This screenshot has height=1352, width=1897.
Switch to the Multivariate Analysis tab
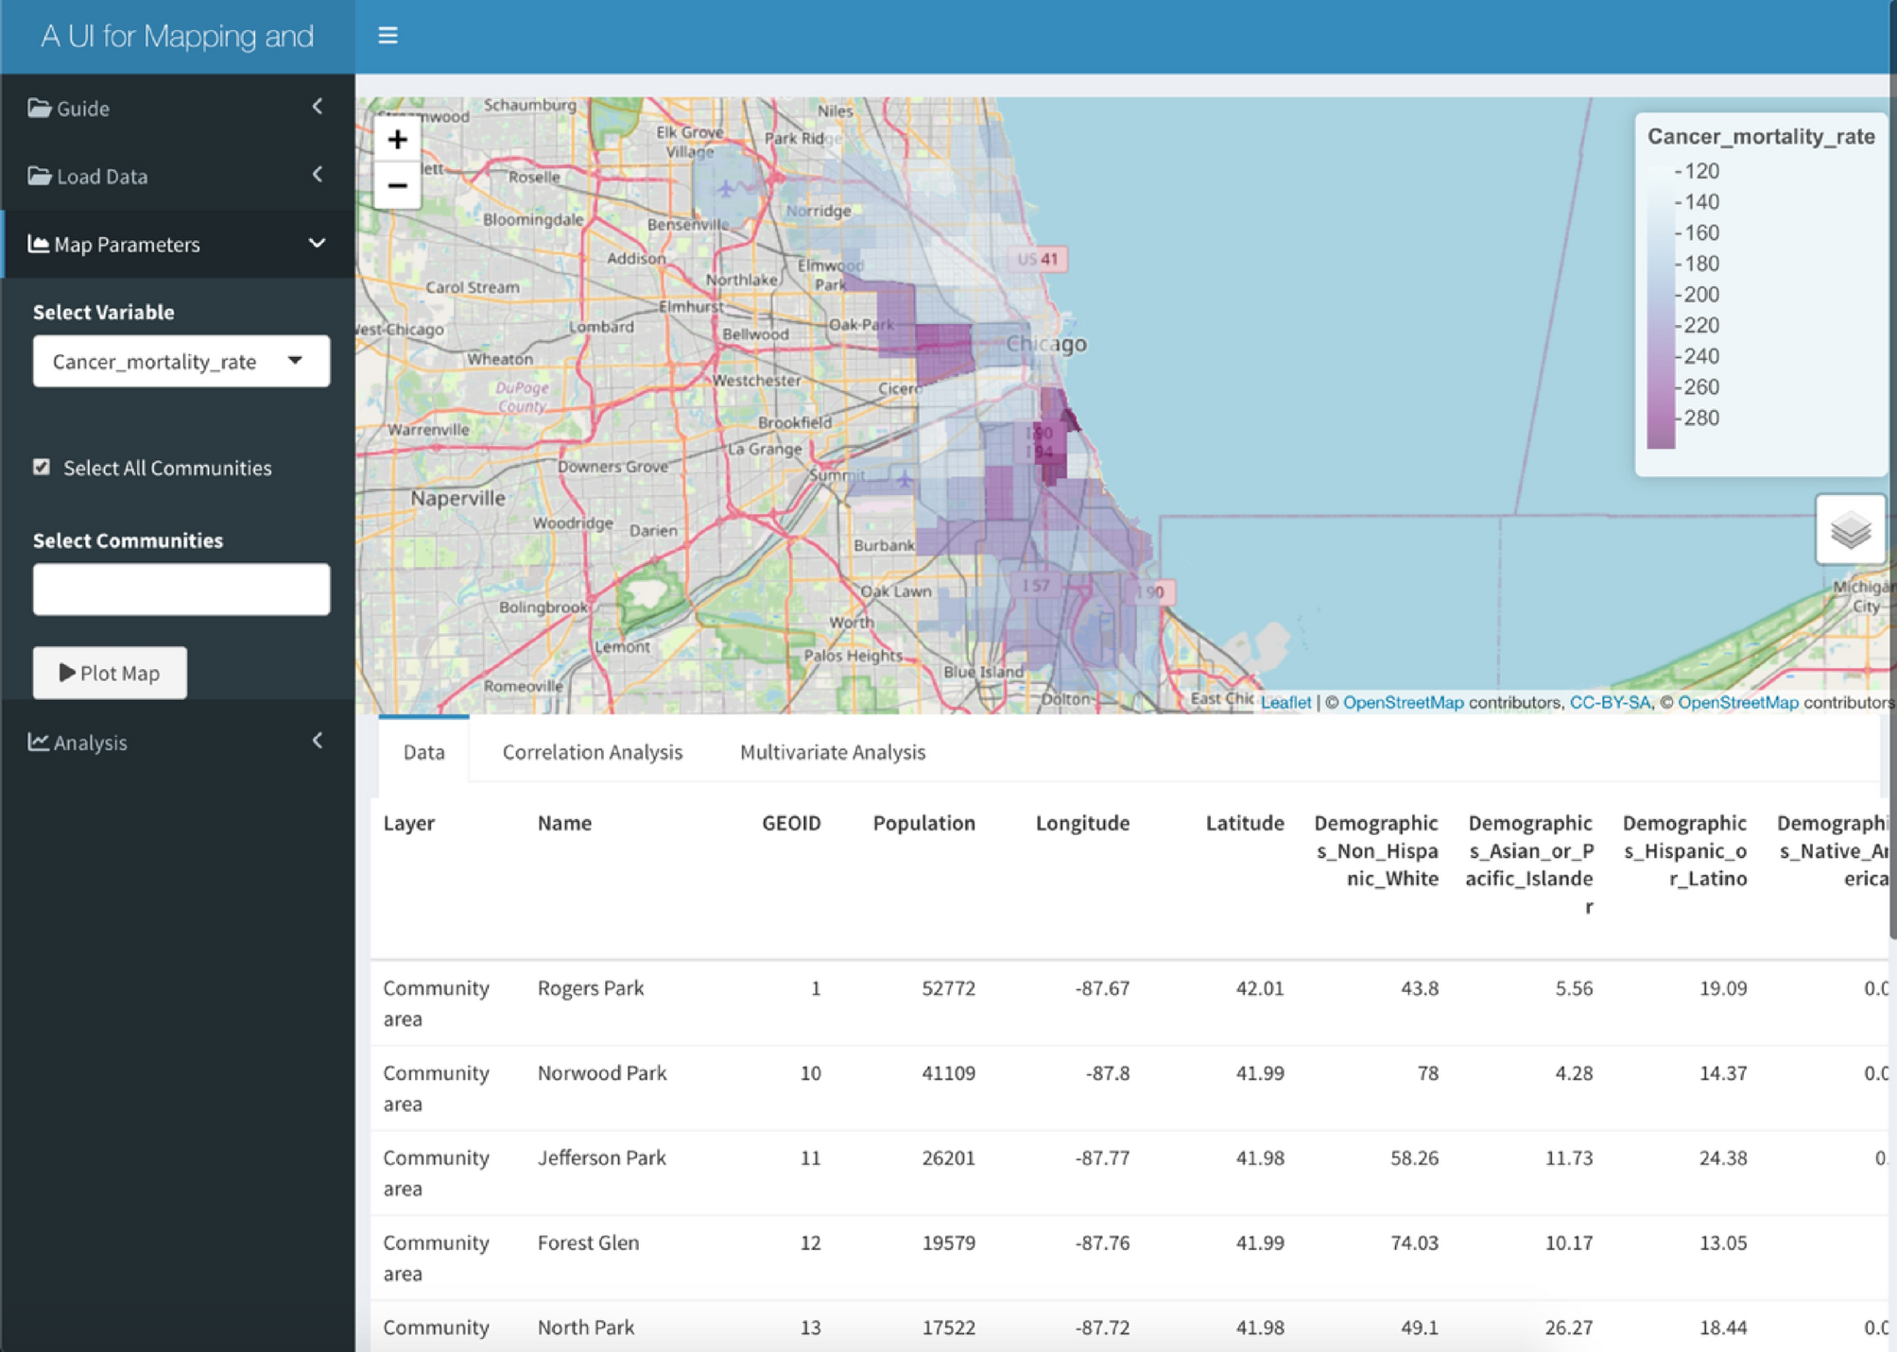[x=832, y=752]
